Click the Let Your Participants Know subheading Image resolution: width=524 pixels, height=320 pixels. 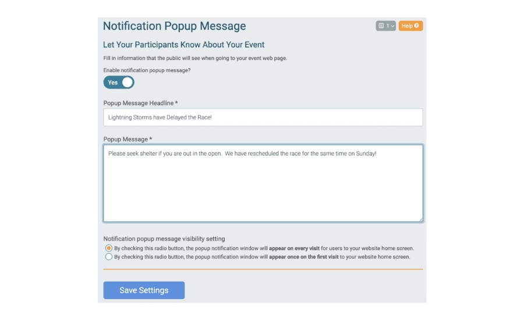click(183, 45)
